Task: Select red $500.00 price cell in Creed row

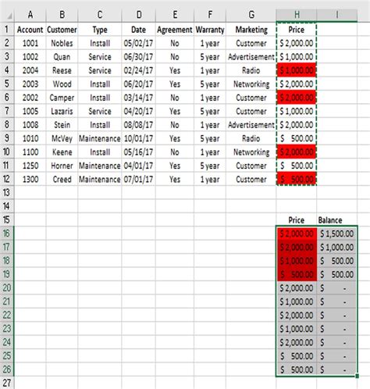Action: [297, 179]
